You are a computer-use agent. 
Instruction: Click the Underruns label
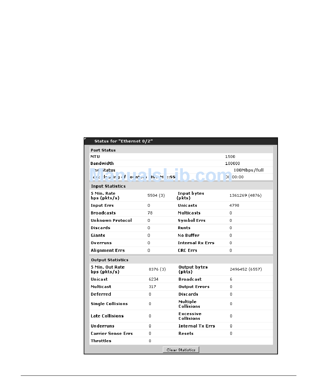[102, 326]
